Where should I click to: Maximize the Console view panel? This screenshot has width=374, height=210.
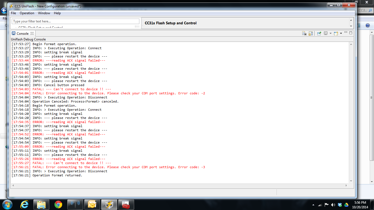[x=351, y=33]
